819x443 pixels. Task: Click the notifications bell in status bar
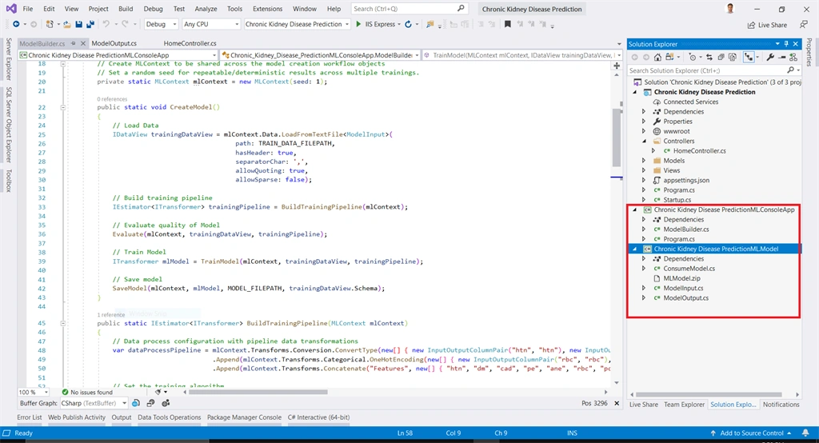click(806, 433)
